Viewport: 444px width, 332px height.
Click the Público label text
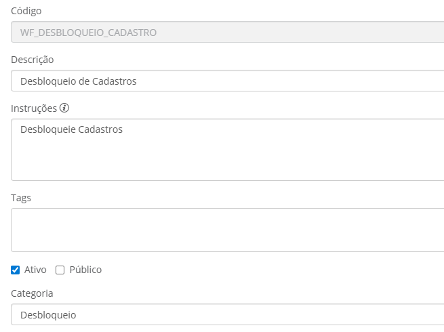pyautogui.click(x=85, y=270)
